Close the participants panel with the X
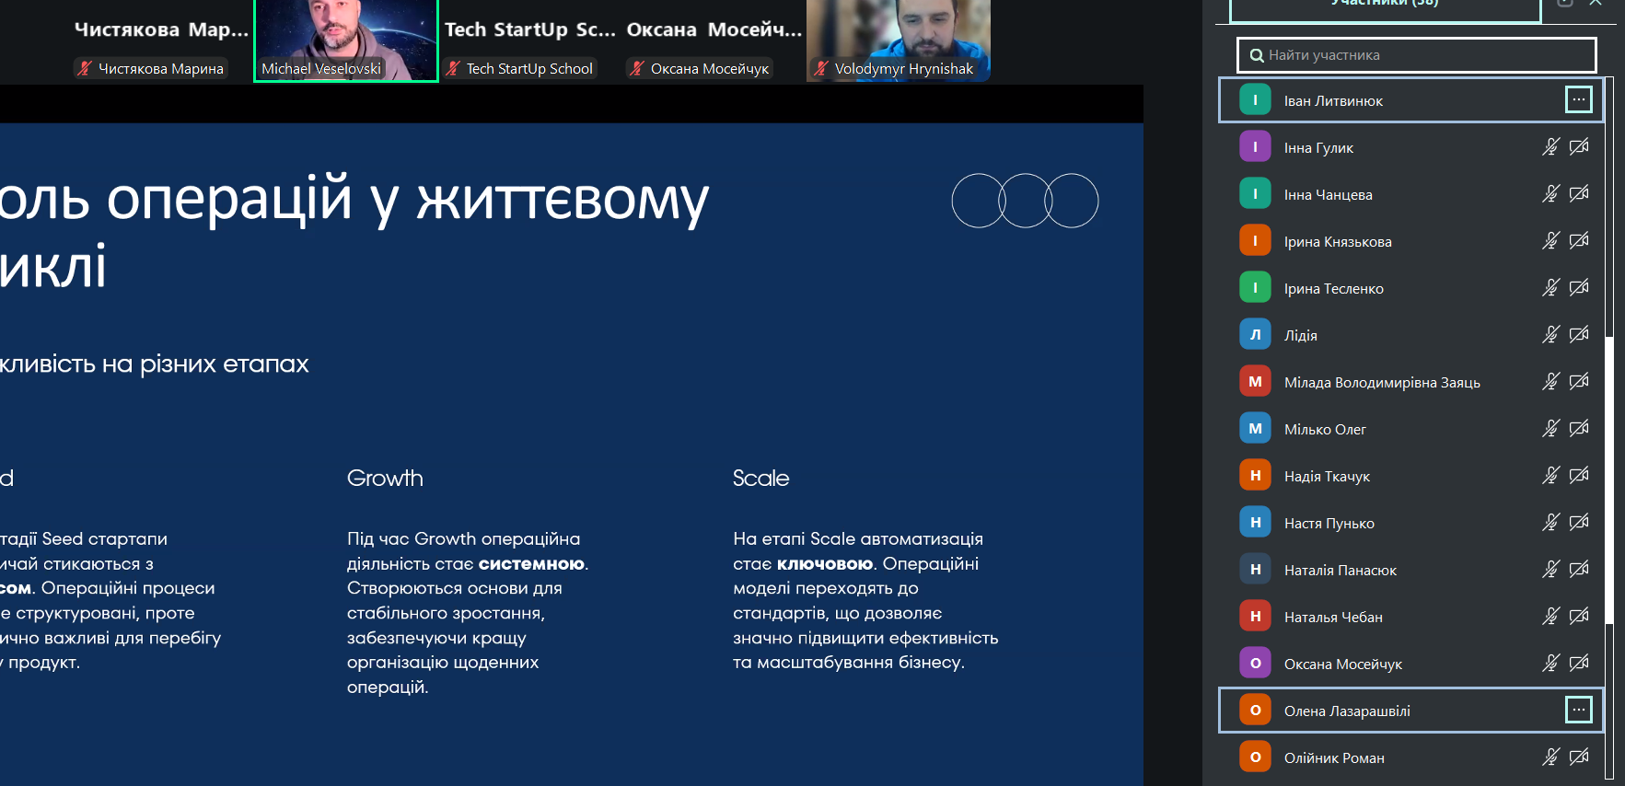The image size is (1625, 786). 1596,4
